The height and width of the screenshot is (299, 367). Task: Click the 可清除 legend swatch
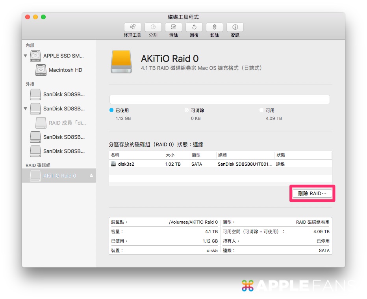[187, 110]
